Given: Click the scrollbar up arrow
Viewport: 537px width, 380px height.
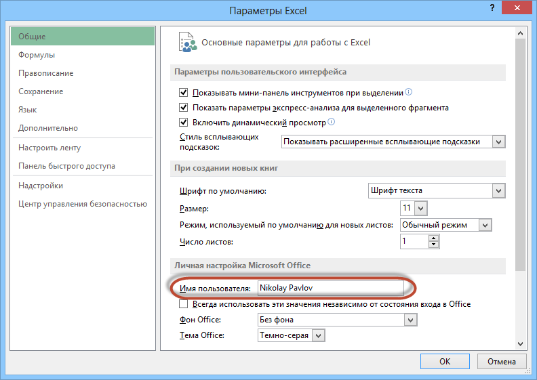Looking at the screenshot, I should point(520,33).
